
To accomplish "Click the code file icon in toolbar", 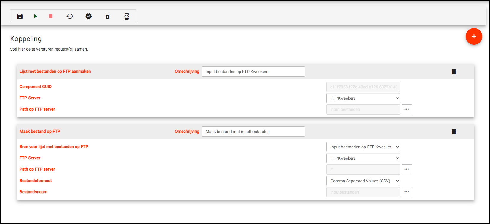I will pos(127,16).
